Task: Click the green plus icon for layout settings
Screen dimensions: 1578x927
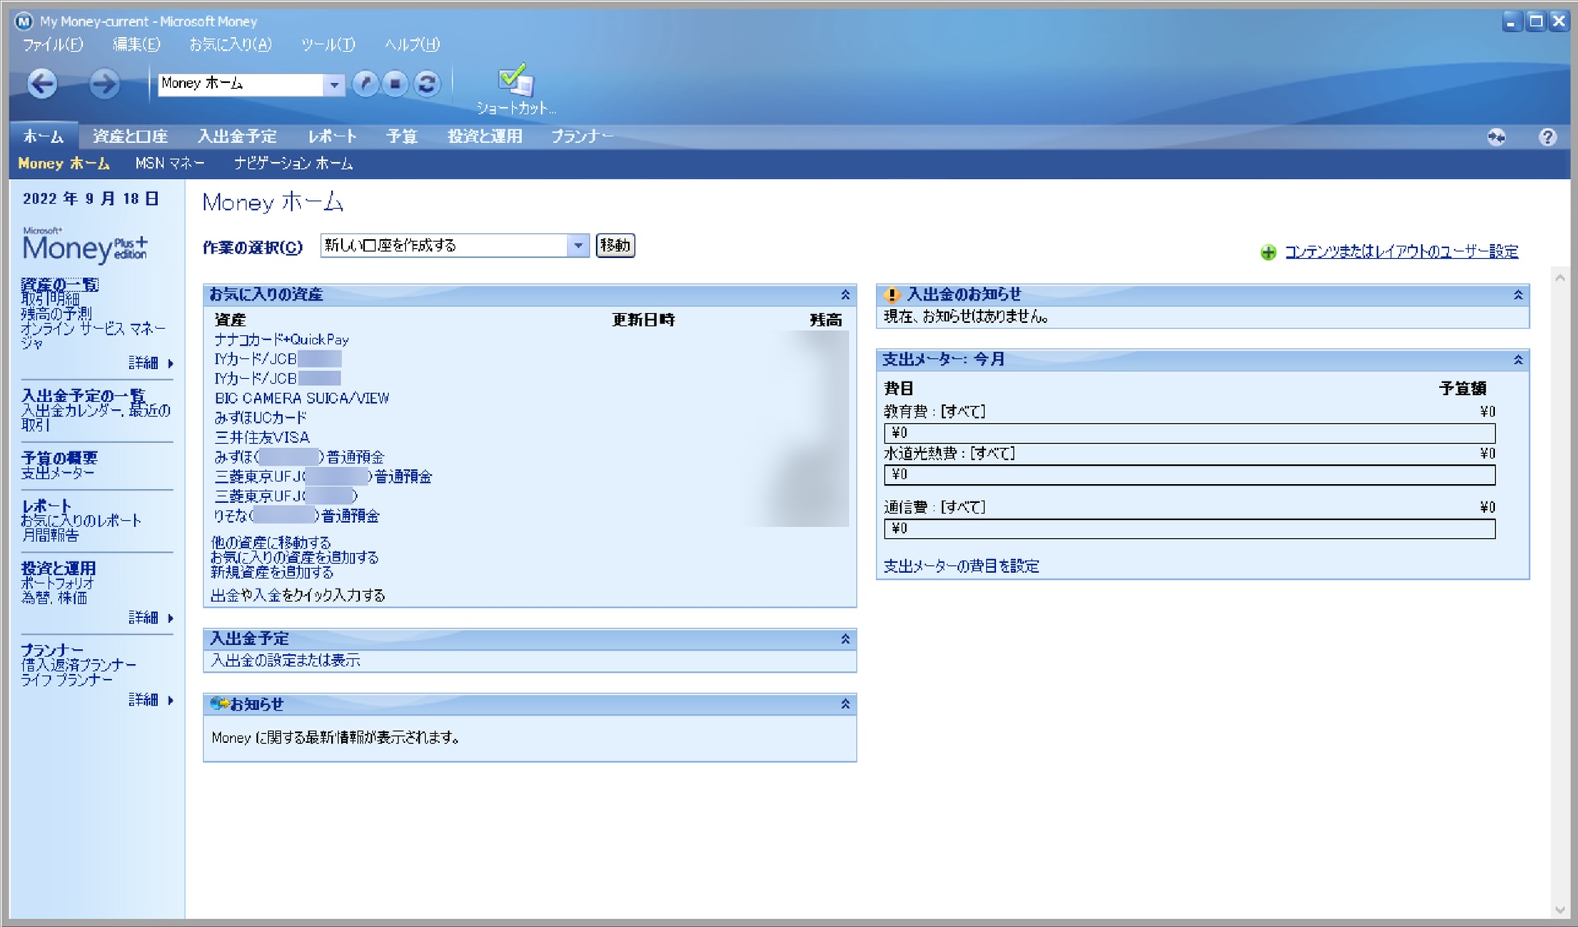Action: coord(1268,252)
